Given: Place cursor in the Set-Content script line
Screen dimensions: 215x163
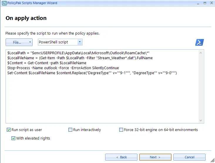Looking at the screenshot, I should pyautogui.click(x=92, y=73).
